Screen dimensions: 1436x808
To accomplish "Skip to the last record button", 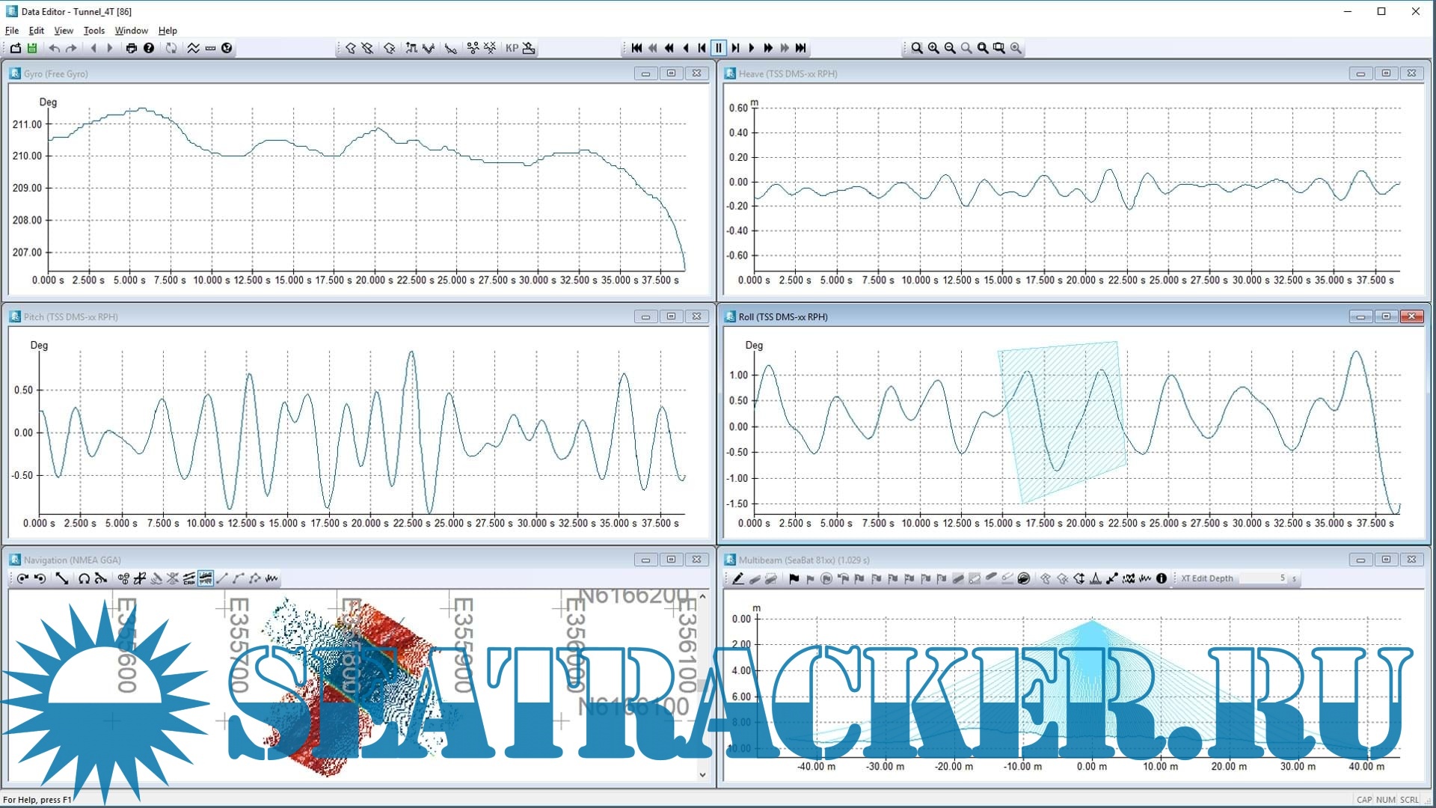I will tap(801, 48).
